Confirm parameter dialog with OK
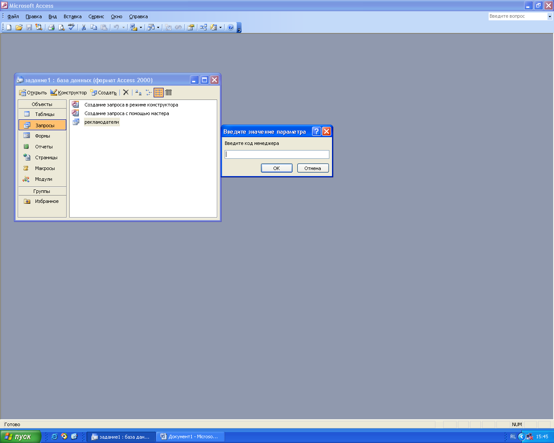 (277, 168)
